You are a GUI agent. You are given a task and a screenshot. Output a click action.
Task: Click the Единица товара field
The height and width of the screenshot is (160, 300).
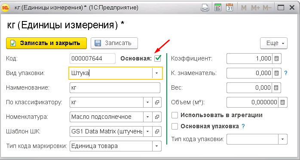pyautogui.click(x=111, y=146)
